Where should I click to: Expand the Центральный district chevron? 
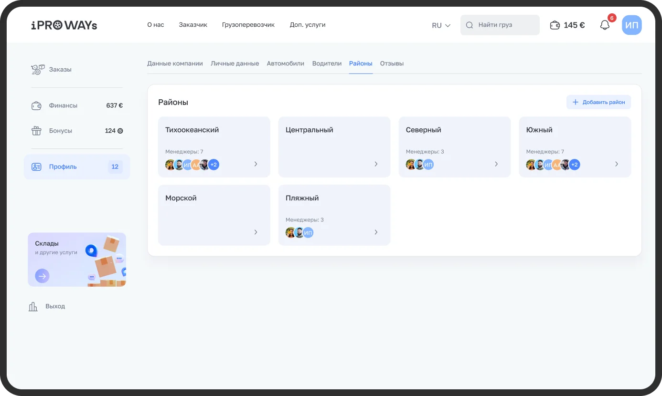376,164
